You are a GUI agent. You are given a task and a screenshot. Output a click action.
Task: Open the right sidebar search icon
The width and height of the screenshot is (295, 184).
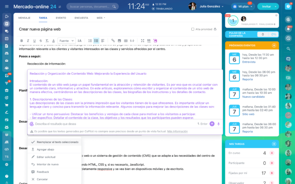tap(288, 49)
